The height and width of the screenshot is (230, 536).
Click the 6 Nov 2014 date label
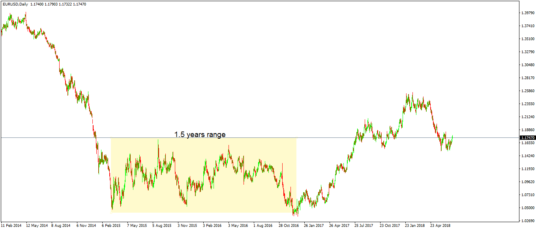click(86, 226)
